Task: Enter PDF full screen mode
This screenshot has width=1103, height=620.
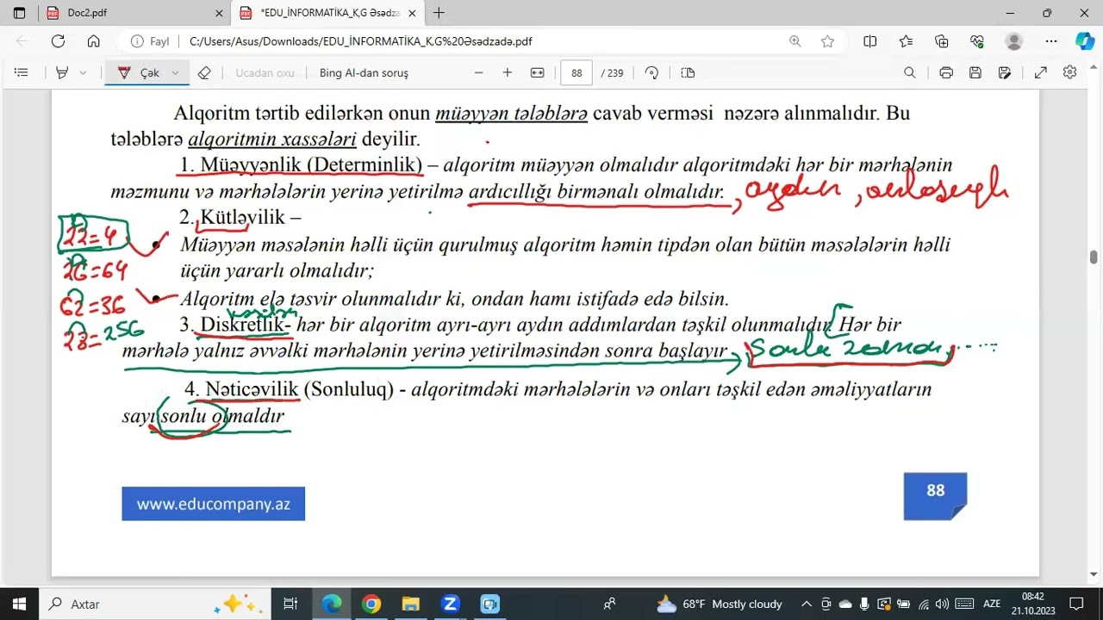Action: pyautogui.click(x=1041, y=73)
